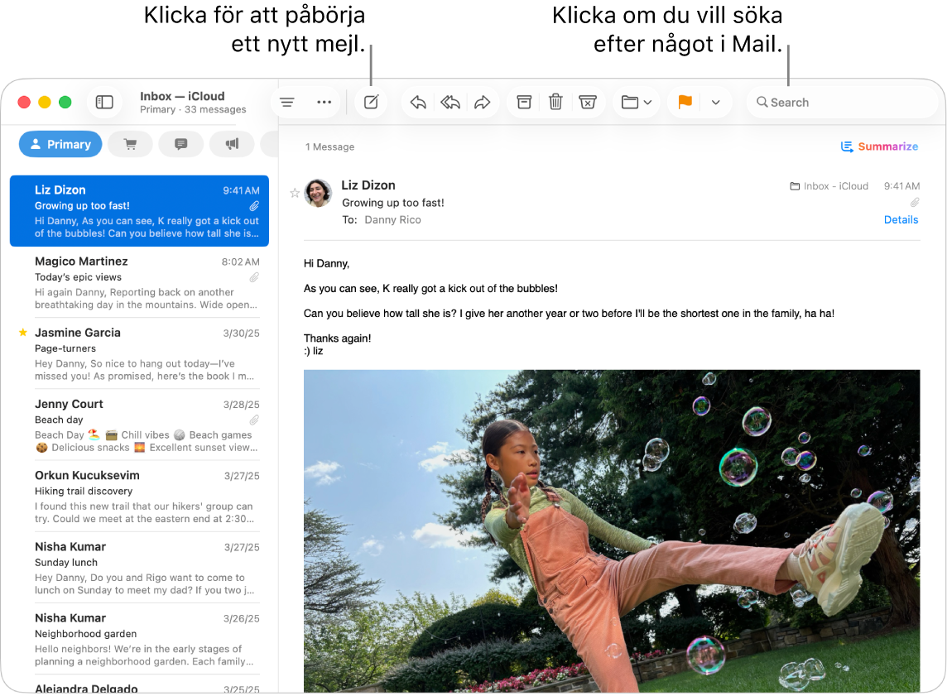Select the Primary category filter
Viewport: 947px width, 696px height.
[60, 143]
